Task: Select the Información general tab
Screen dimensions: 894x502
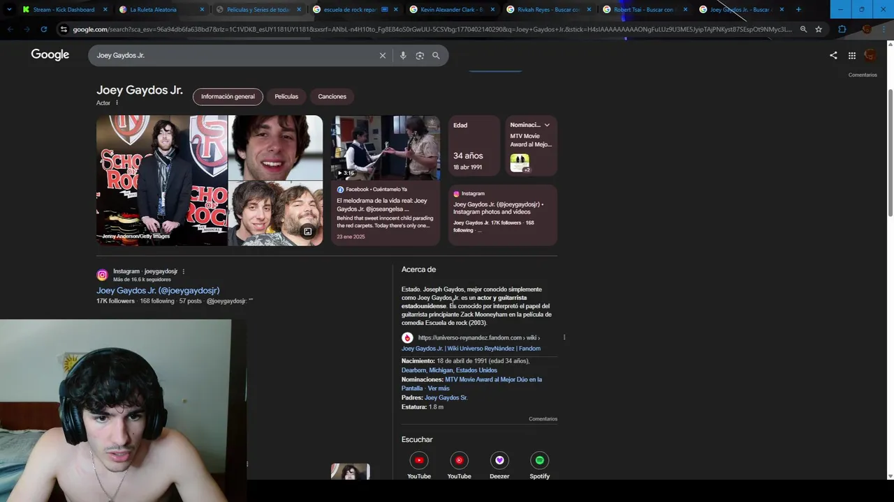Action: tap(228, 96)
